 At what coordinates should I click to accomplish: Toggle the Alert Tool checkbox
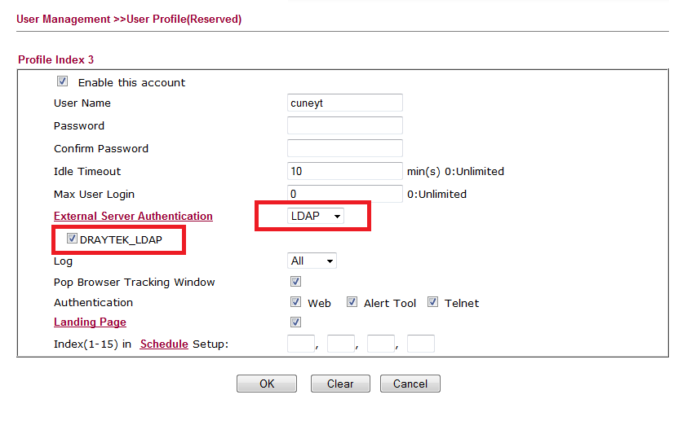[x=352, y=302]
